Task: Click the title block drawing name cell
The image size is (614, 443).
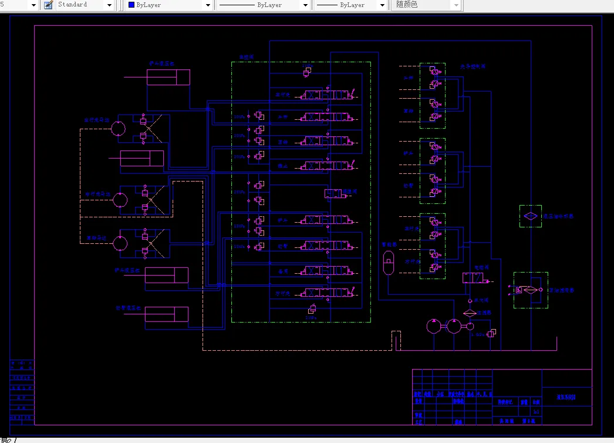Action: 566,397
